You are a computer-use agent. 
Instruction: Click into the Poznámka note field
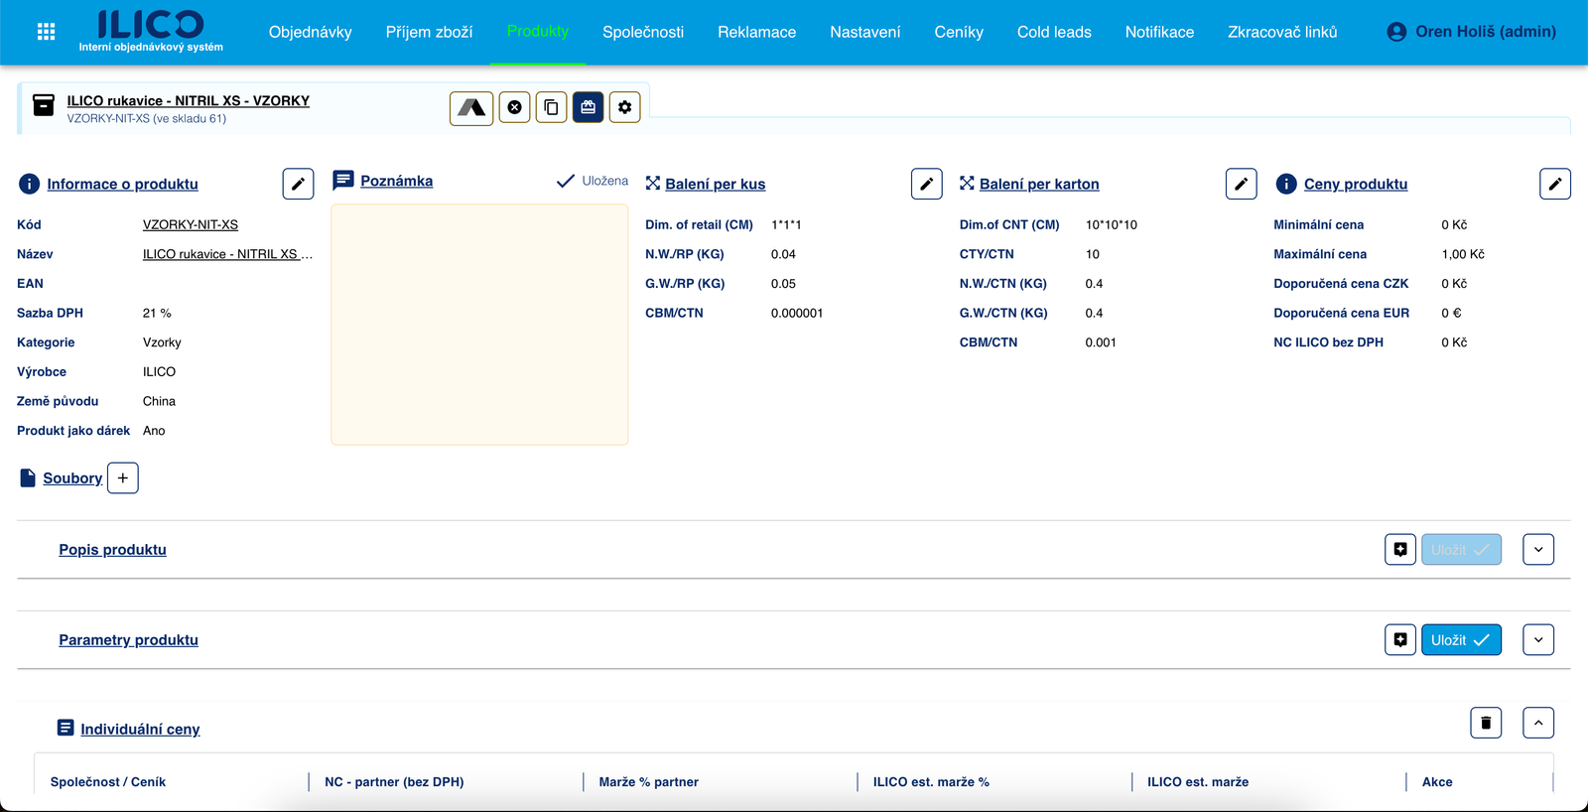(x=479, y=325)
